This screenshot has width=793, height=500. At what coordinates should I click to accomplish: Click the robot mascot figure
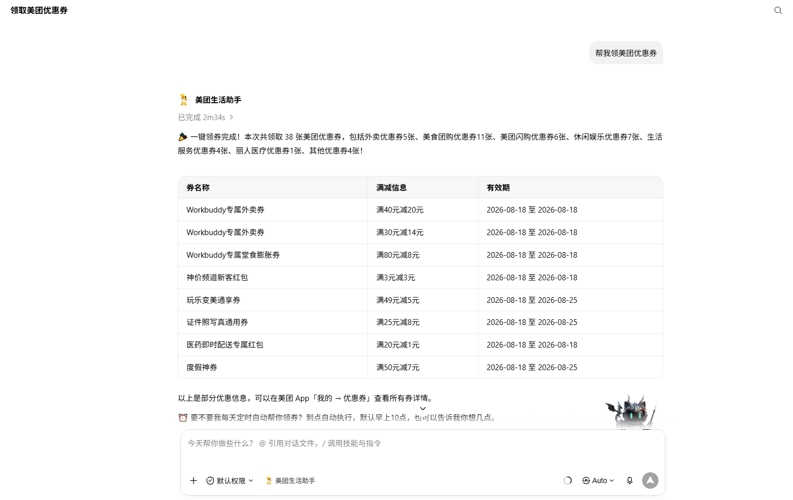pos(631,412)
